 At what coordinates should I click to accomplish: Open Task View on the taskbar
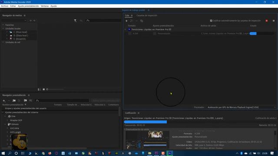coord(23,153)
